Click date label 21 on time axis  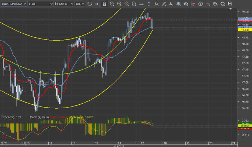click(234, 143)
